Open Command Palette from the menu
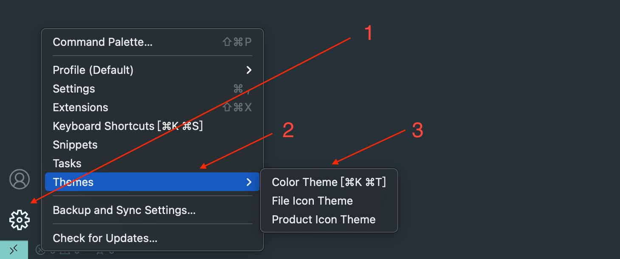620x259 pixels. pyautogui.click(x=102, y=42)
